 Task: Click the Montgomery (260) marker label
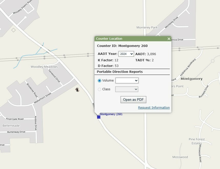pyautogui.click(x=111, y=114)
